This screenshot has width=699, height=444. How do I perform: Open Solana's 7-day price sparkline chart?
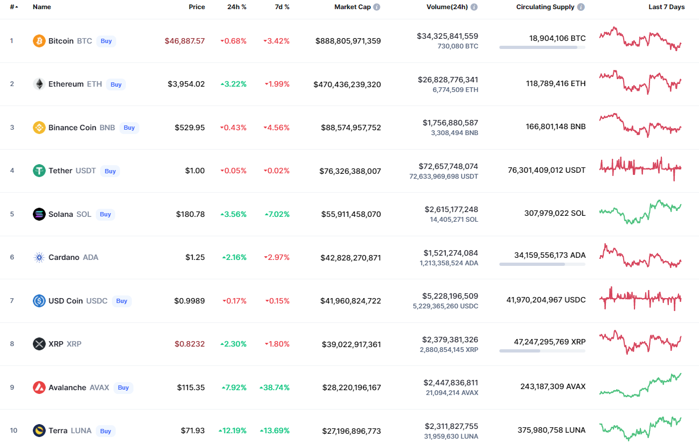click(x=640, y=212)
